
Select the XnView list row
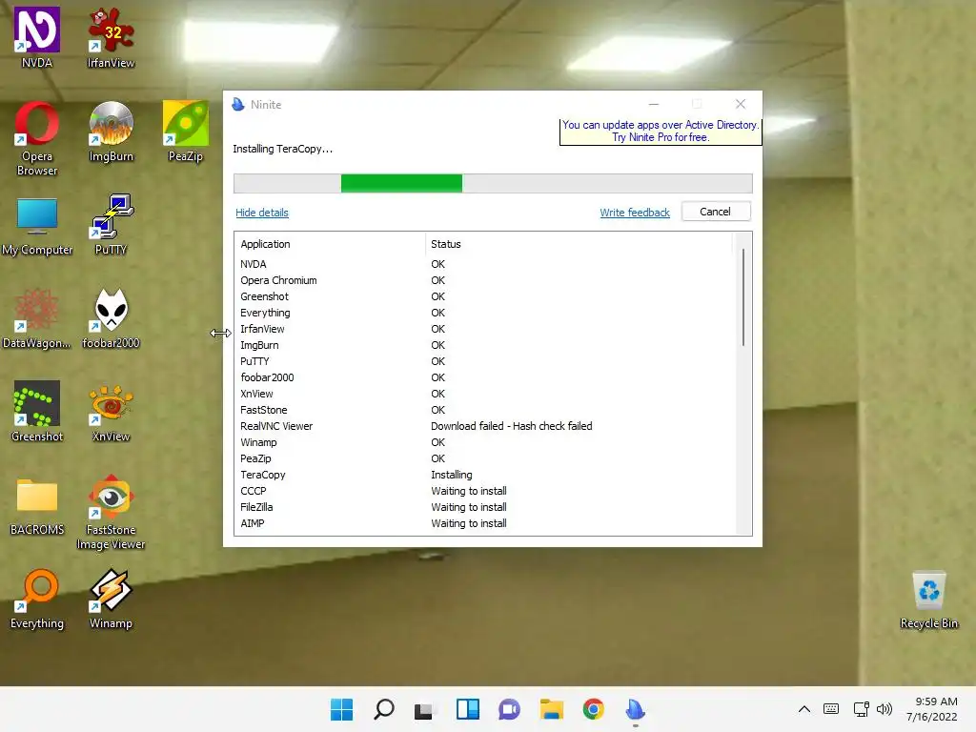485,394
